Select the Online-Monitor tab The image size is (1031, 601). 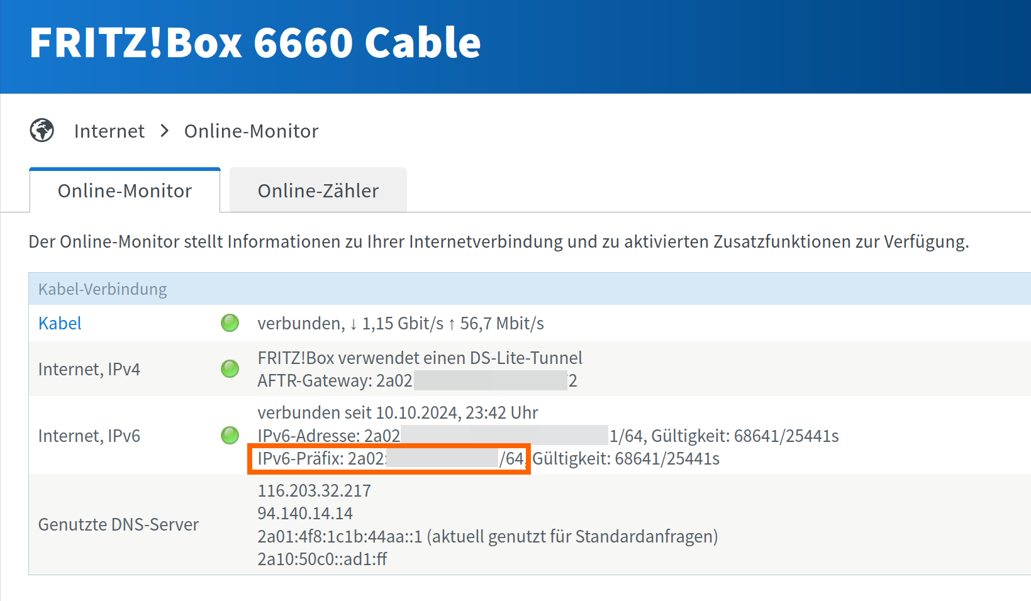click(x=125, y=190)
